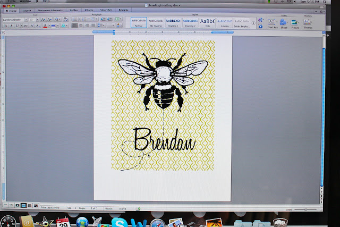
Task: Click the increase indent icon
Action: pos(109,19)
